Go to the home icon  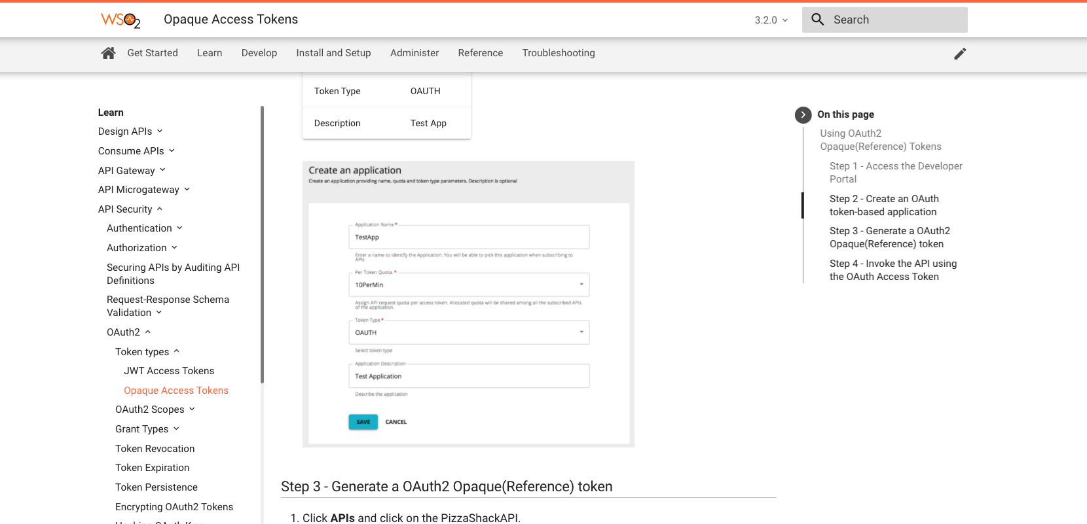coord(109,53)
